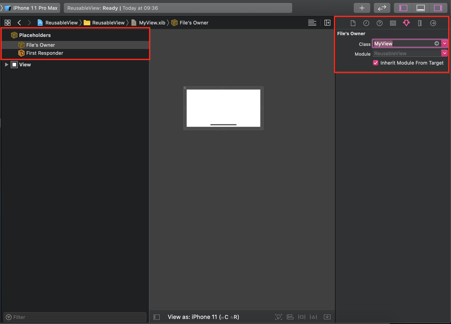Open the Library with the plus button
Screen dimensions: 451x324
tap(362, 8)
